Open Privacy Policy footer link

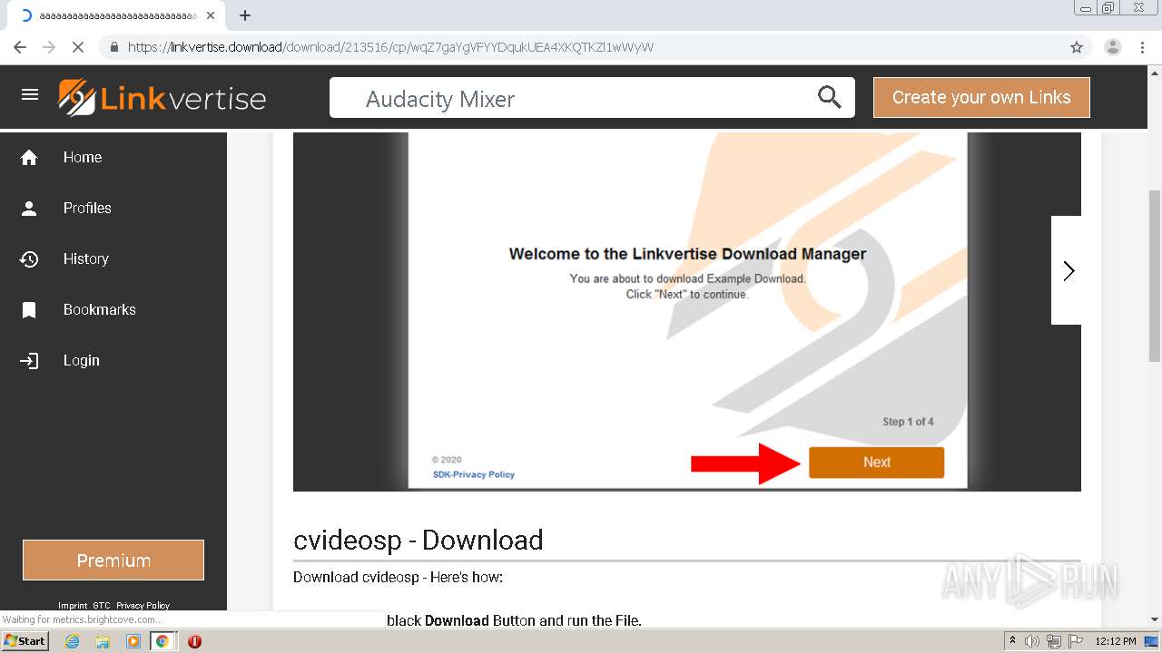tap(143, 606)
